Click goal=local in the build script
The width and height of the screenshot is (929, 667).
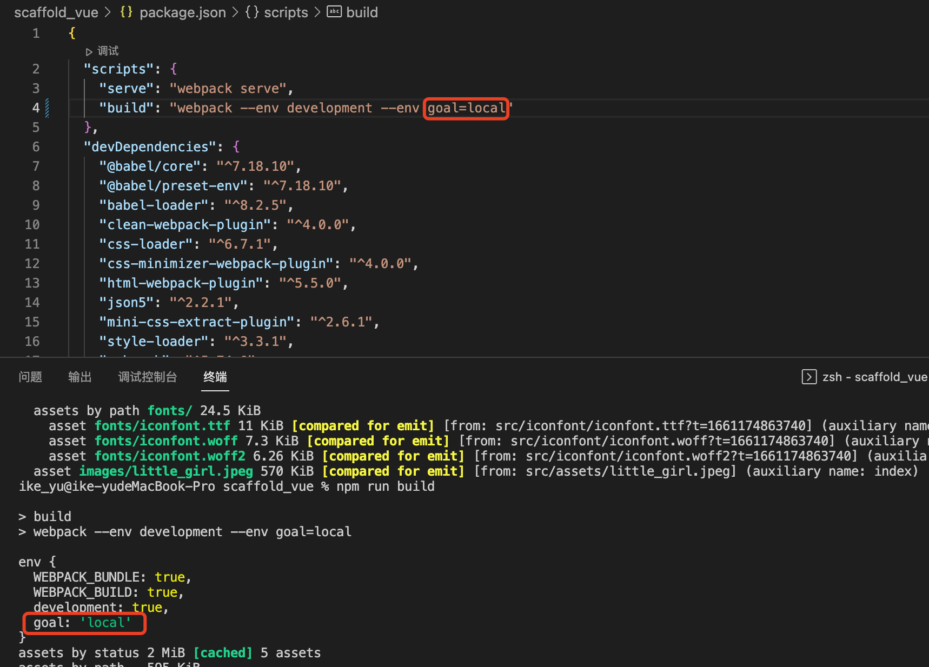tap(466, 108)
